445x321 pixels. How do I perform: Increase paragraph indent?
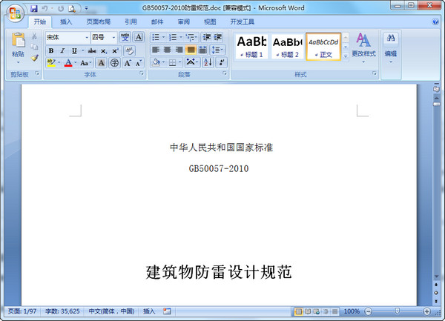(218, 37)
